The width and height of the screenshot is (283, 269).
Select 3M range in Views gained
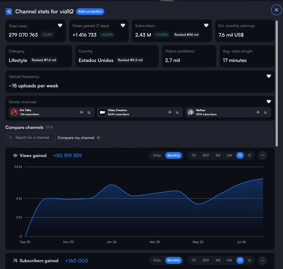click(218, 155)
